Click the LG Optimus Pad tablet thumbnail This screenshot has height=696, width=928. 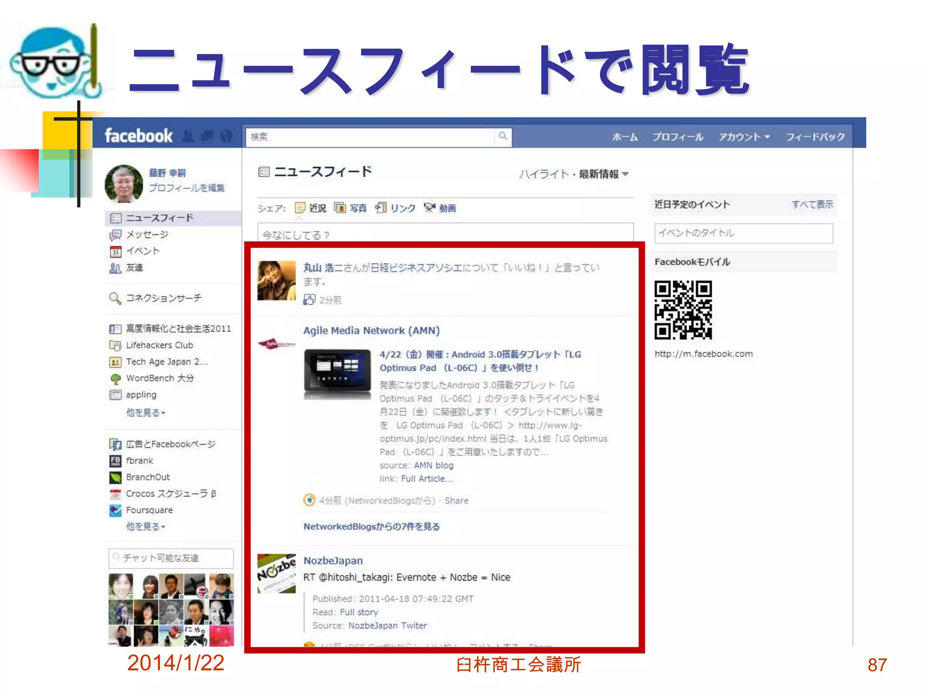coord(338,374)
